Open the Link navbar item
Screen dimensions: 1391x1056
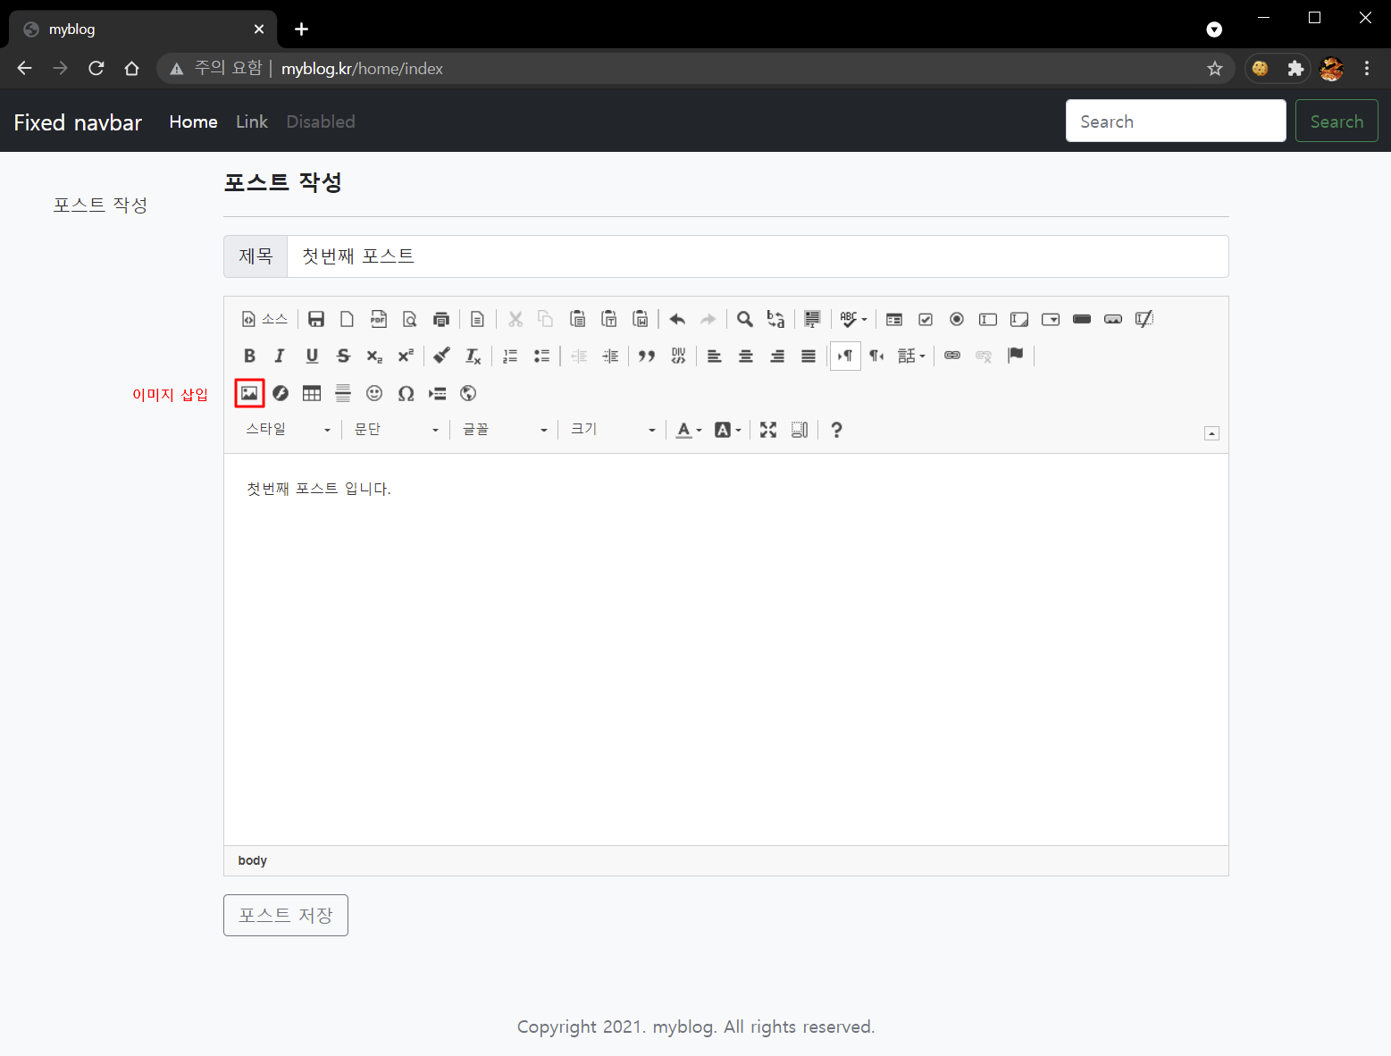pos(251,122)
